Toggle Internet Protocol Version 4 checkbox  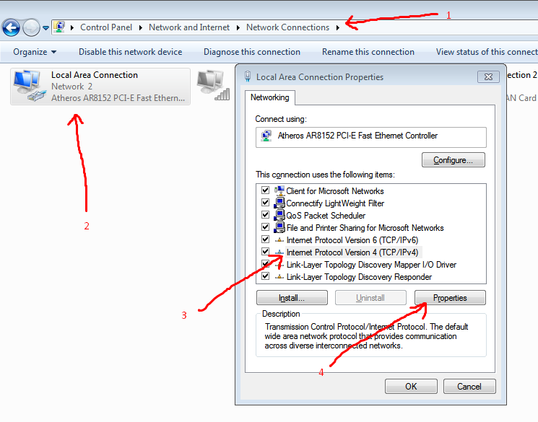pyautogui.click(x=265, y=252)
